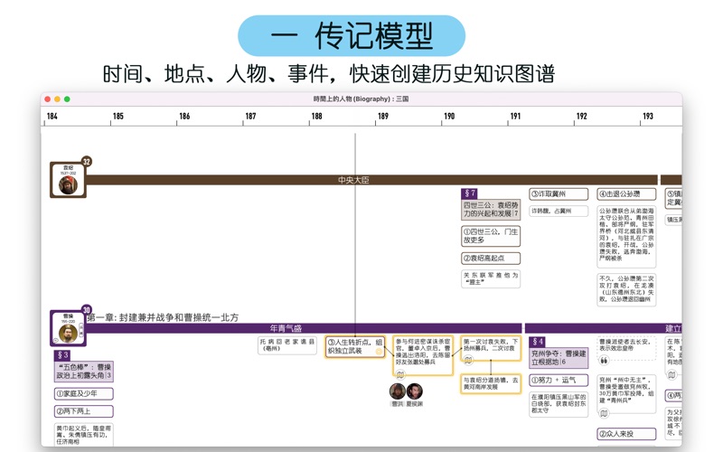Open the §3 section tag
Image resolution: width=723 pixels, height=452 pixels.
point(62,355)
